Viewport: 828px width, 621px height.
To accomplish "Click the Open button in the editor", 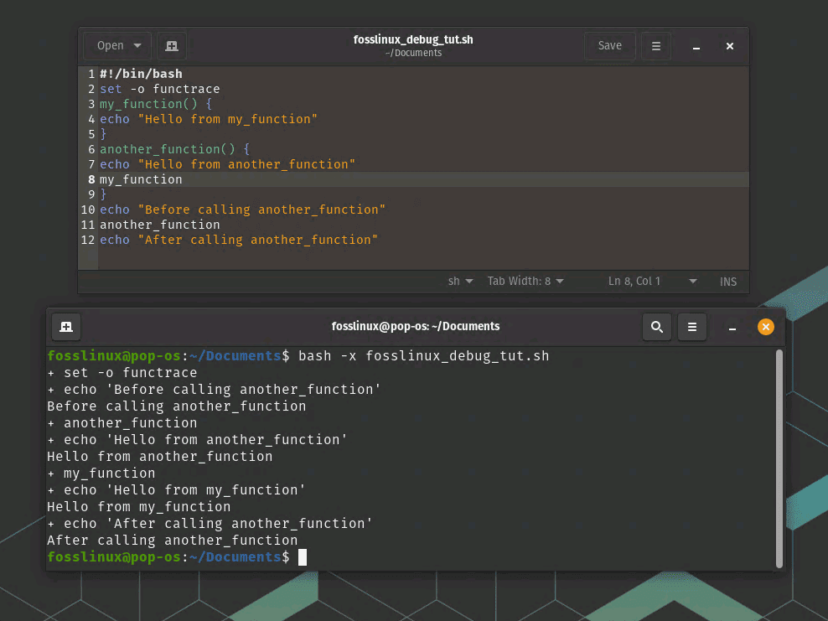I will pos(110,46).
